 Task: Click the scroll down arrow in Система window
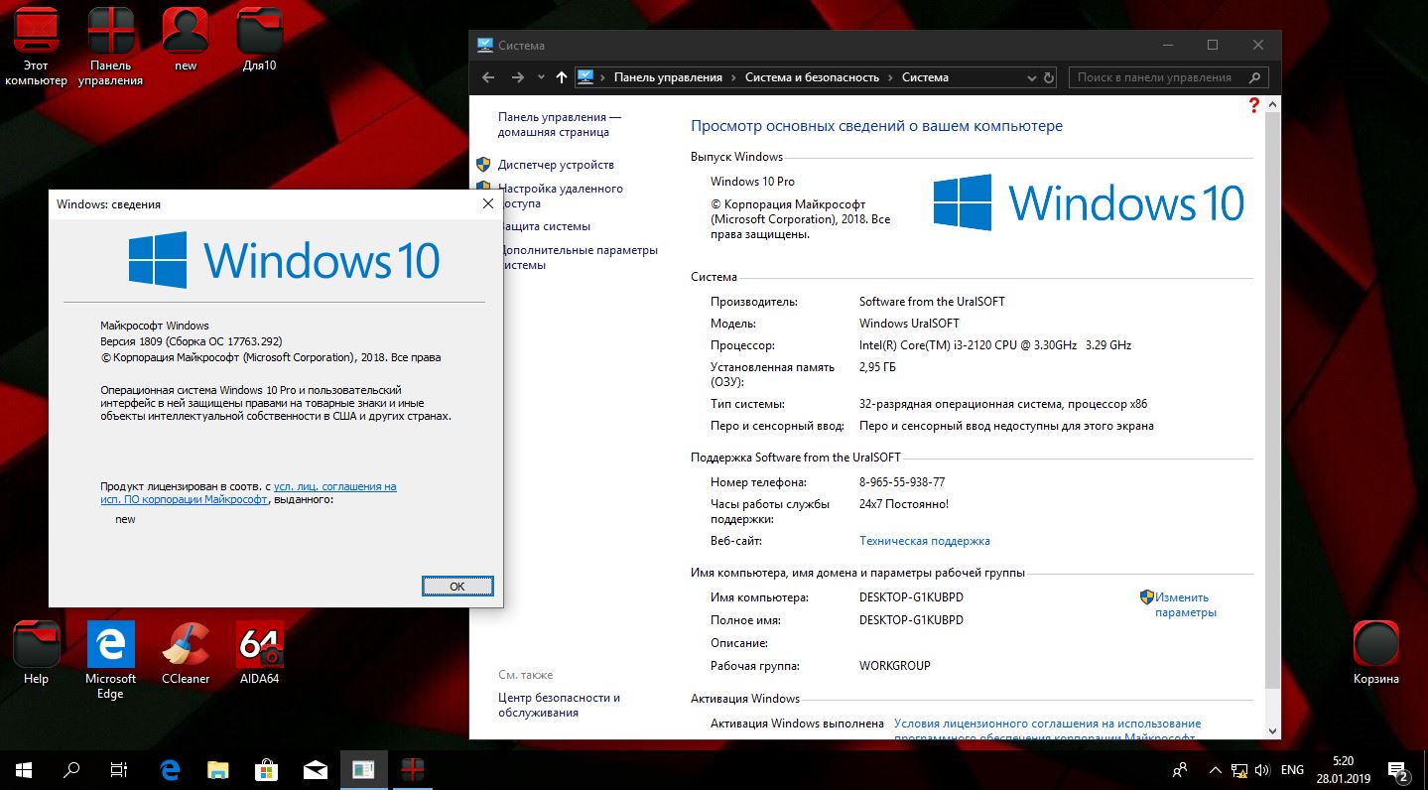[x=1273, y=730]
